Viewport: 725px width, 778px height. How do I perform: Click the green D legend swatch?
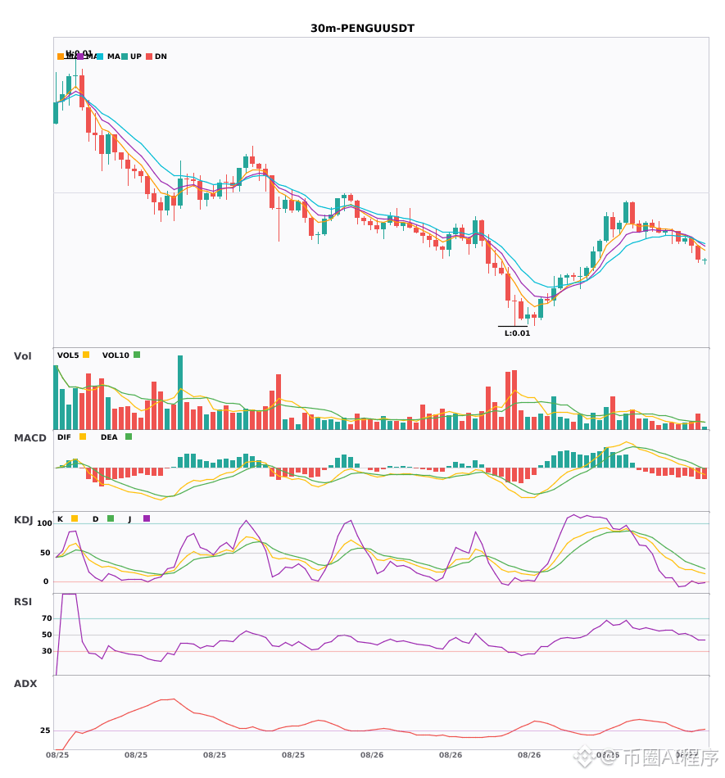pyautogui.click(x=111, y=518)
